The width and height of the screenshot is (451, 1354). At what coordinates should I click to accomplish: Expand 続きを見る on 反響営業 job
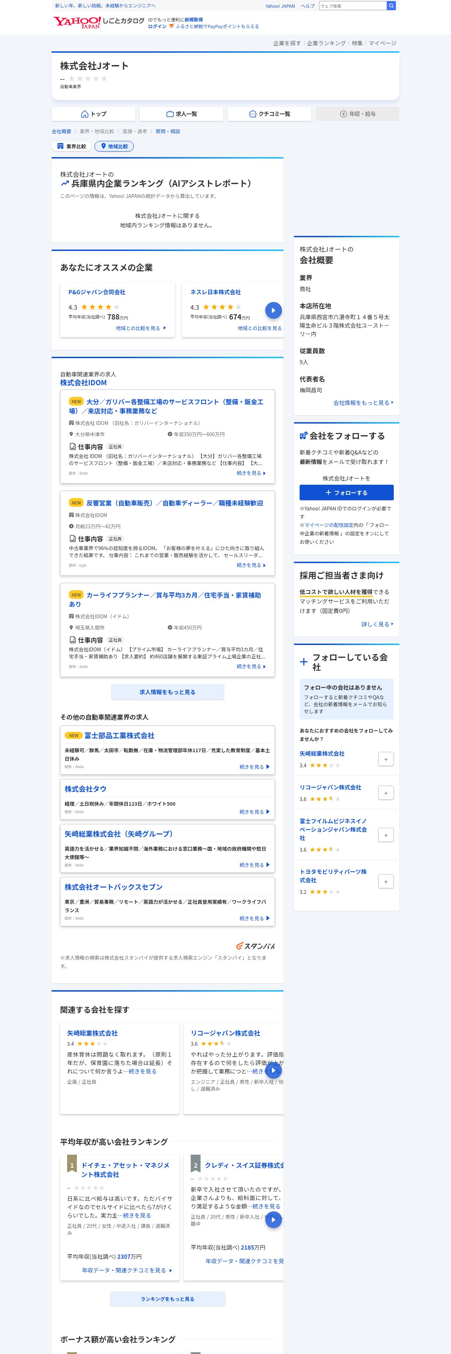tap(251, 565)
